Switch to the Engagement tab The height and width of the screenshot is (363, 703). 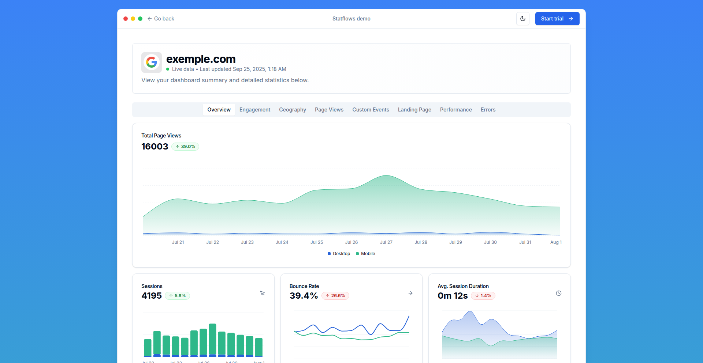[x=254, y=110]
